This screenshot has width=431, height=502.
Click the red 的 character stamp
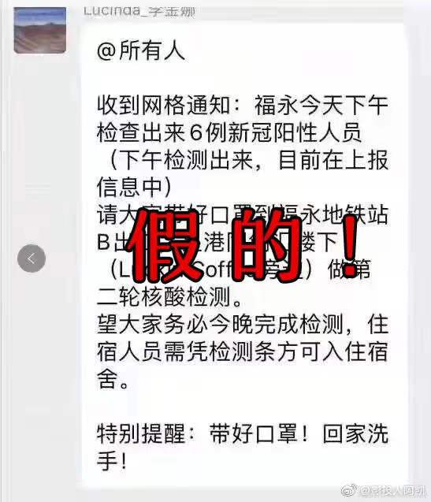pyautogui.click(x=267, y=246)
